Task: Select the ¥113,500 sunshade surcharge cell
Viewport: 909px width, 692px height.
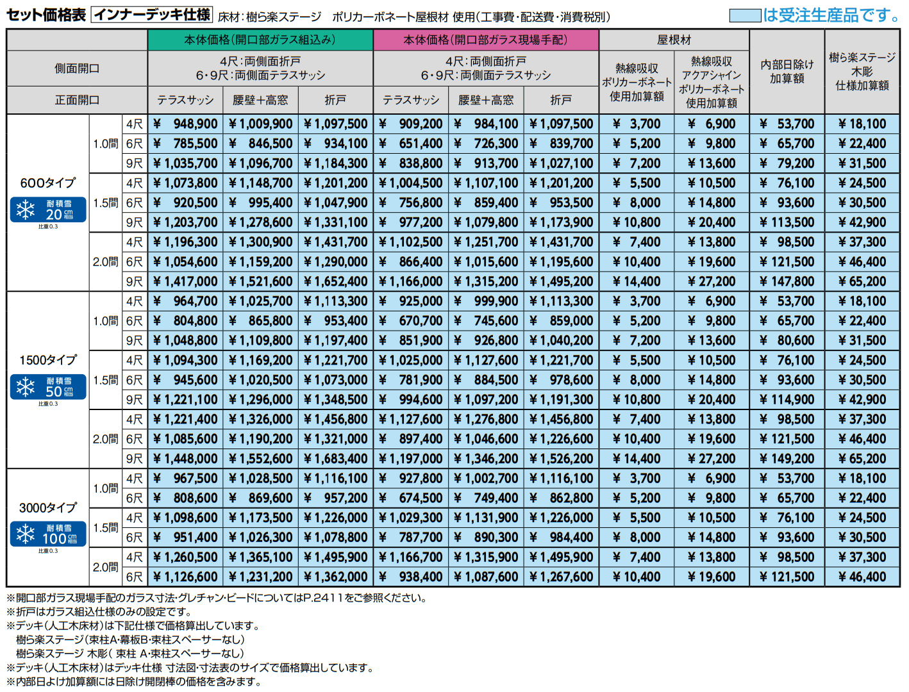Action: (x=787, y=222)
